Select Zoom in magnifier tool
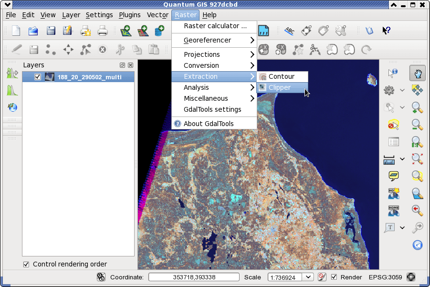430x287 pixels. pyautogui.click(x=417, y=107)
